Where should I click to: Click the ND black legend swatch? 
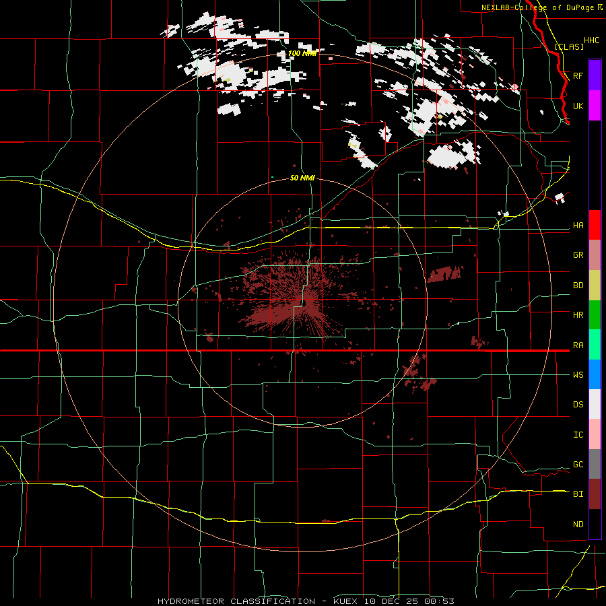tap(595, 524)
